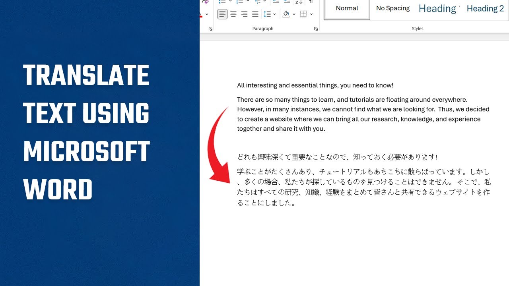The width and height of the screenshot is (509, 286).
Task: Click the English paragraph starting 'There are so many'
Action: point(363,114)
